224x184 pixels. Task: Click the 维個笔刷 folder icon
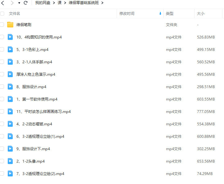(10, 25)
